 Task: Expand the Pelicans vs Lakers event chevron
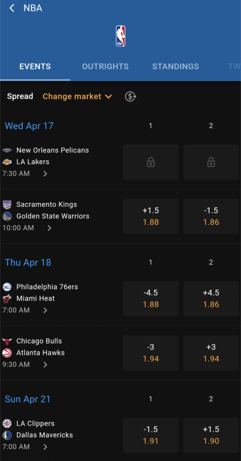(x=45, y=174)
